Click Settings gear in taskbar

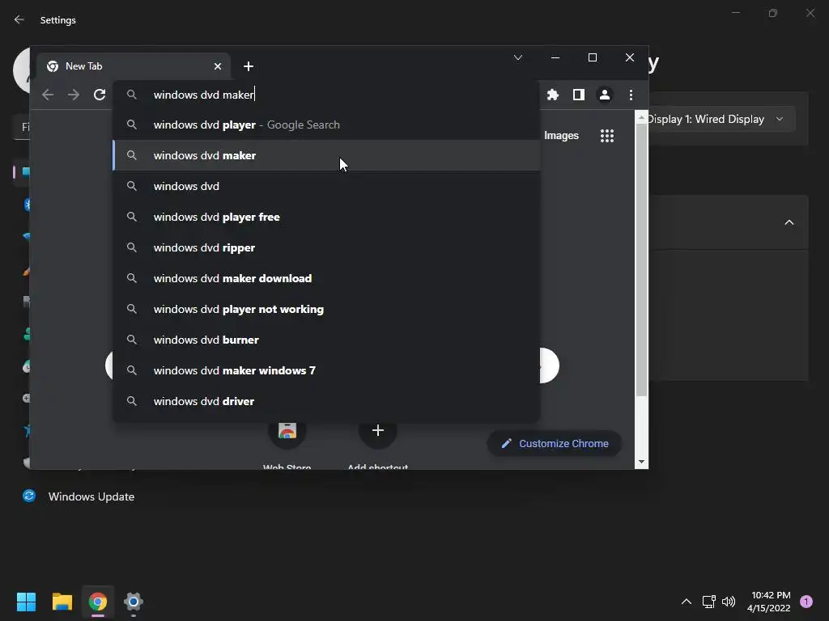click(134, 602)
